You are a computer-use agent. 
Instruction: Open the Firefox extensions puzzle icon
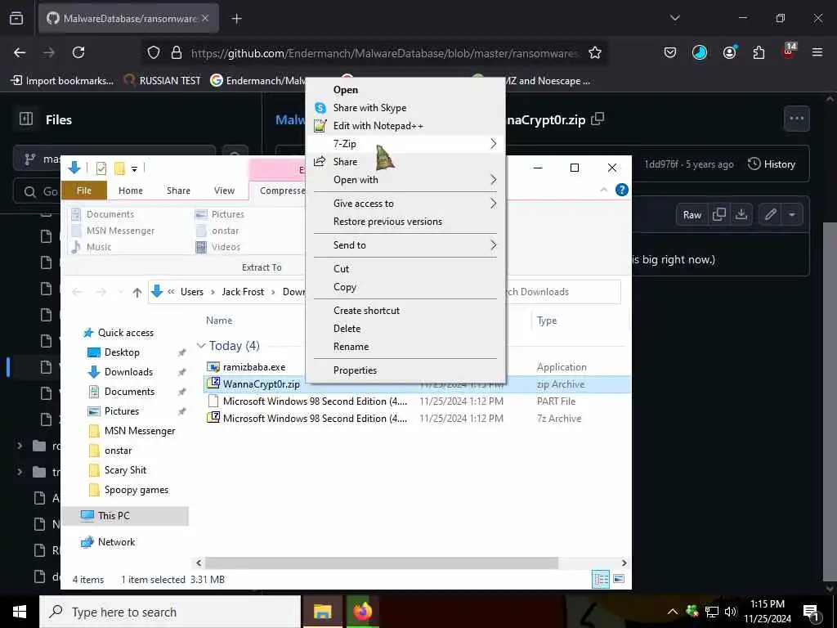coord(759,52)
